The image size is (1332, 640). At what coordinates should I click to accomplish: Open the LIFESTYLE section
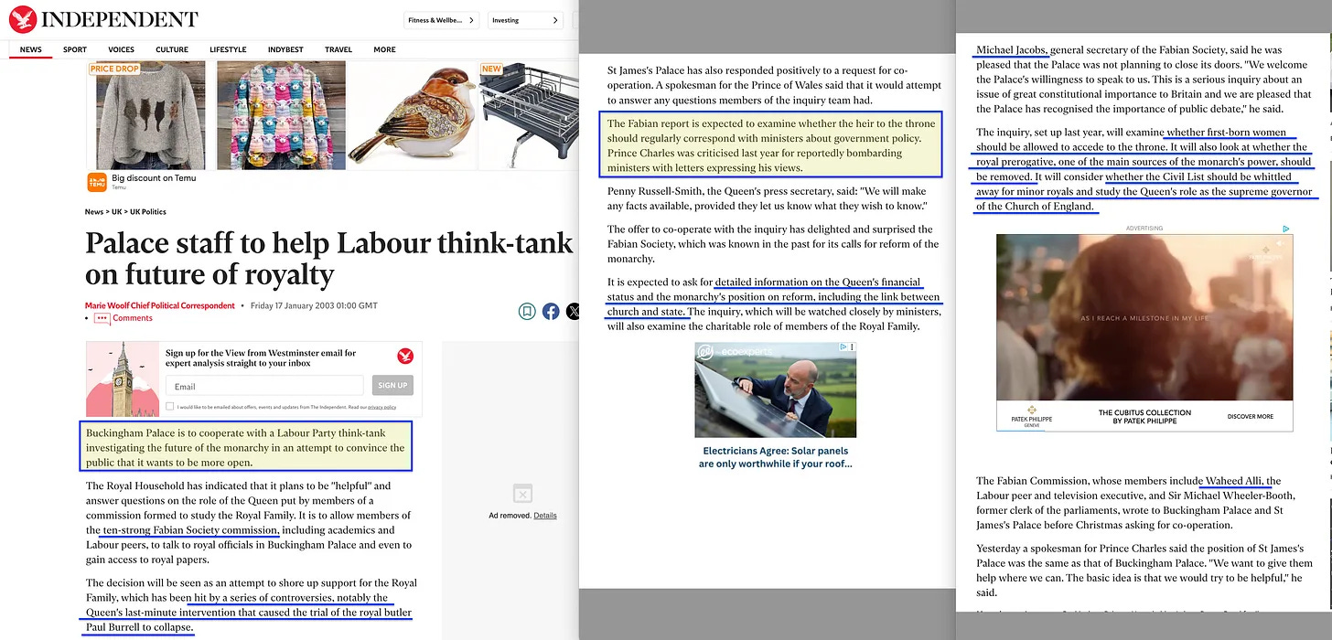pos(228,49)
